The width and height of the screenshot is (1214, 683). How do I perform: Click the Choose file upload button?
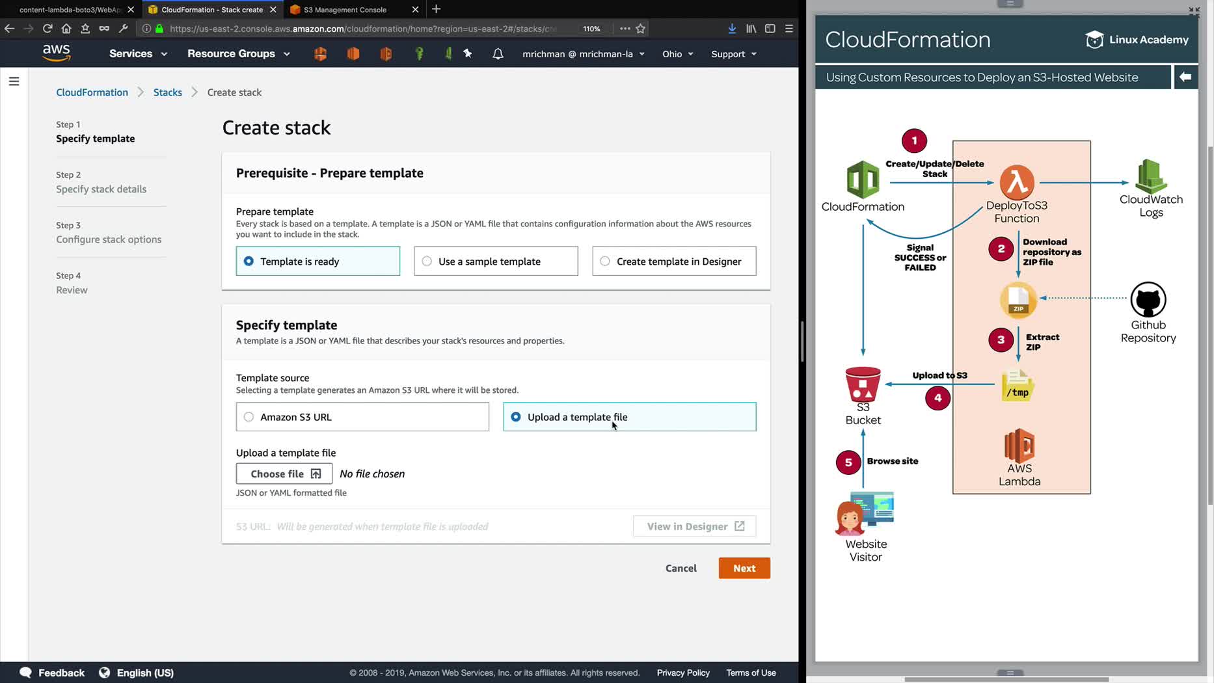click(284, 474)
